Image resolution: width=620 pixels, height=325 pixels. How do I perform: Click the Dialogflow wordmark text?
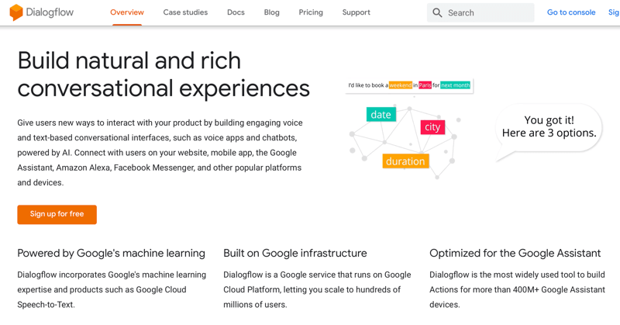pos(50,12)
